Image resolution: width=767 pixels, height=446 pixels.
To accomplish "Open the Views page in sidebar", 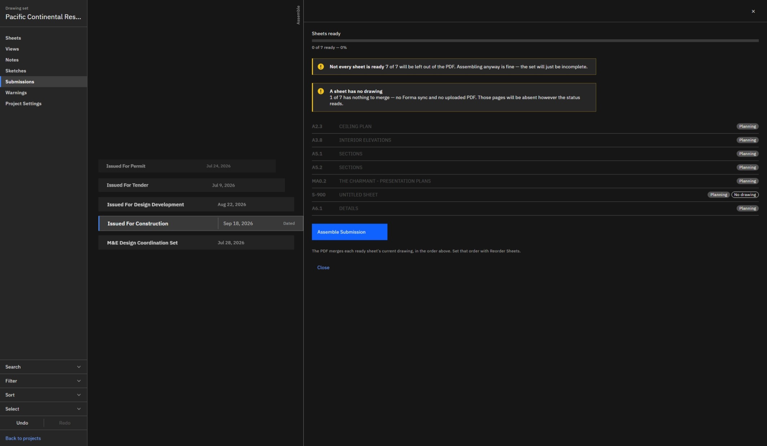I will click(43, 49).
